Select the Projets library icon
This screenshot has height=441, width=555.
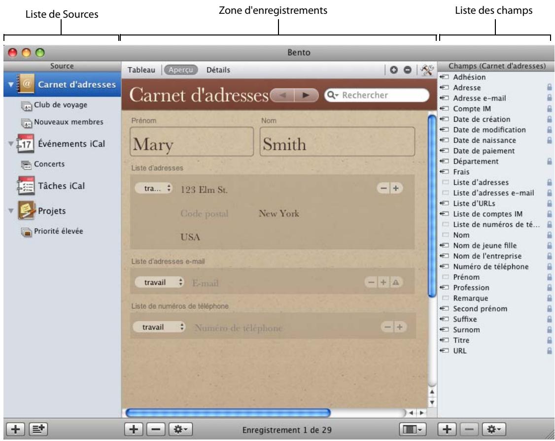26,210
